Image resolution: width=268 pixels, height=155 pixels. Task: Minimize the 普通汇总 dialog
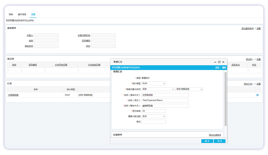pos(215,62)
